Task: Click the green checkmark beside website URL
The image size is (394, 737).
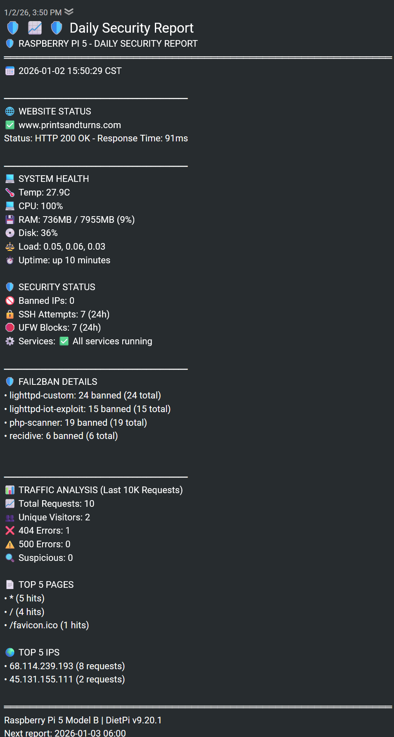Action: (10, 125)
